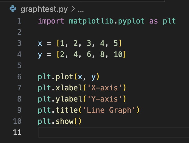Click 'plot' in plt.plot(x, y)
Screen dimensions: 189x143
click(64, 77)
